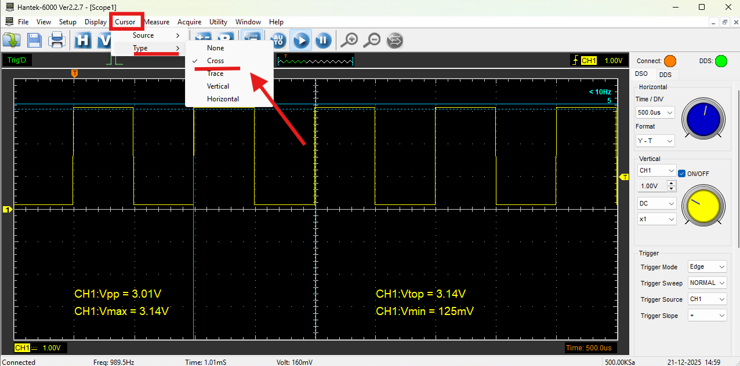The width and height of the screenshot is (740, 366).
Task: Select Cross cursor type
Action: pyautogui.click(x=228, y=61)
